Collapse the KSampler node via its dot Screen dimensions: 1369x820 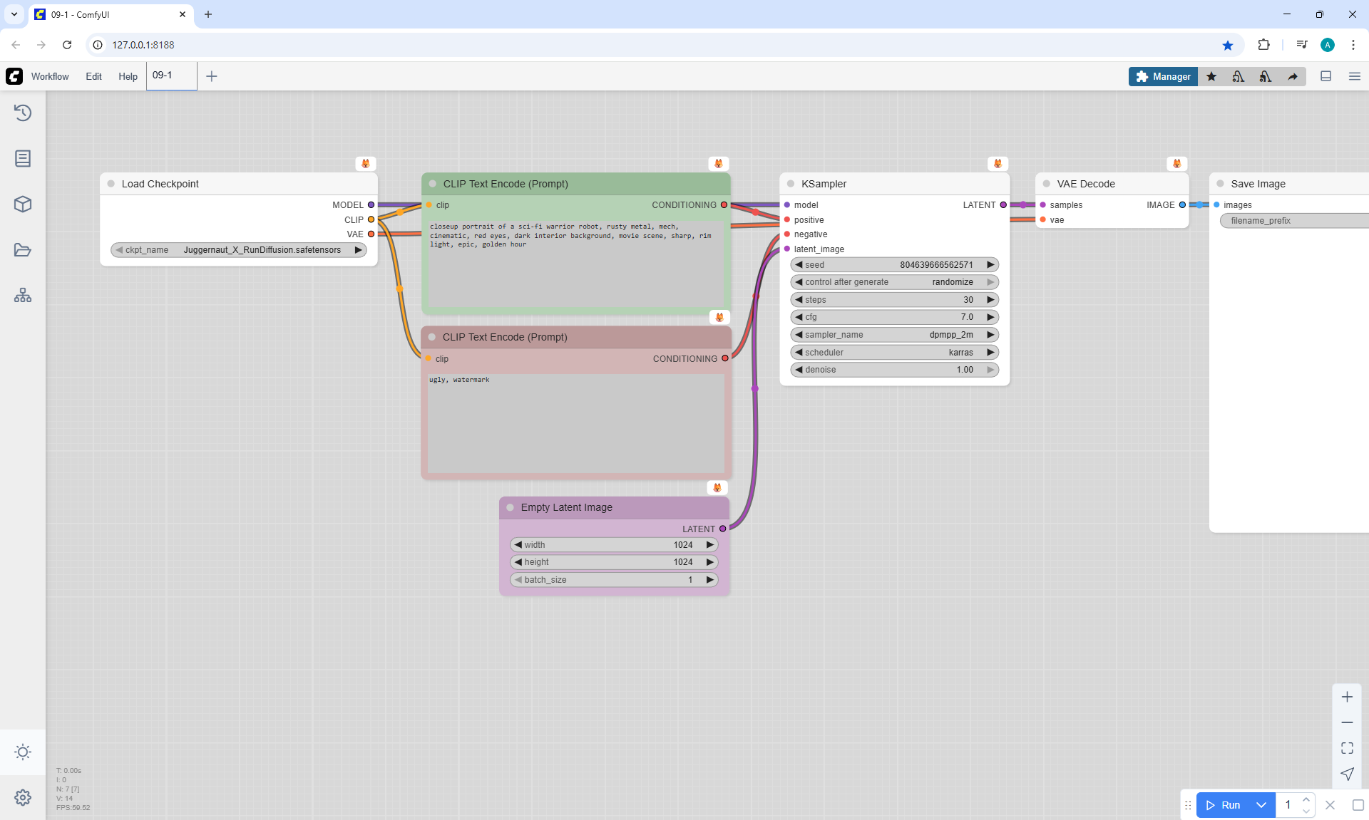791,184
